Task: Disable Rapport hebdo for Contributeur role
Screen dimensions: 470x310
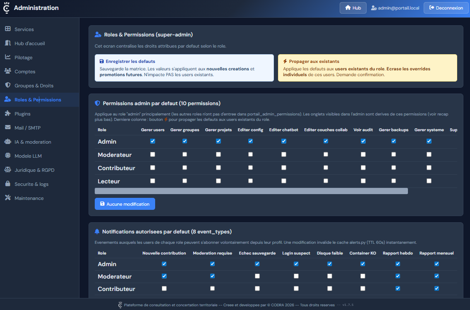Action: tap(398, 288)
